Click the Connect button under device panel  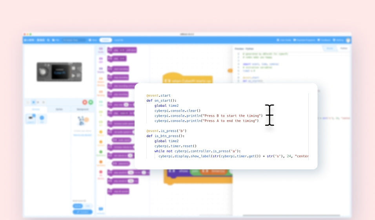click(82, 212)
